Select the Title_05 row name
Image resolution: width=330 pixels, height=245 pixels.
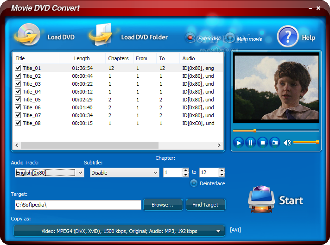(32, 100)
